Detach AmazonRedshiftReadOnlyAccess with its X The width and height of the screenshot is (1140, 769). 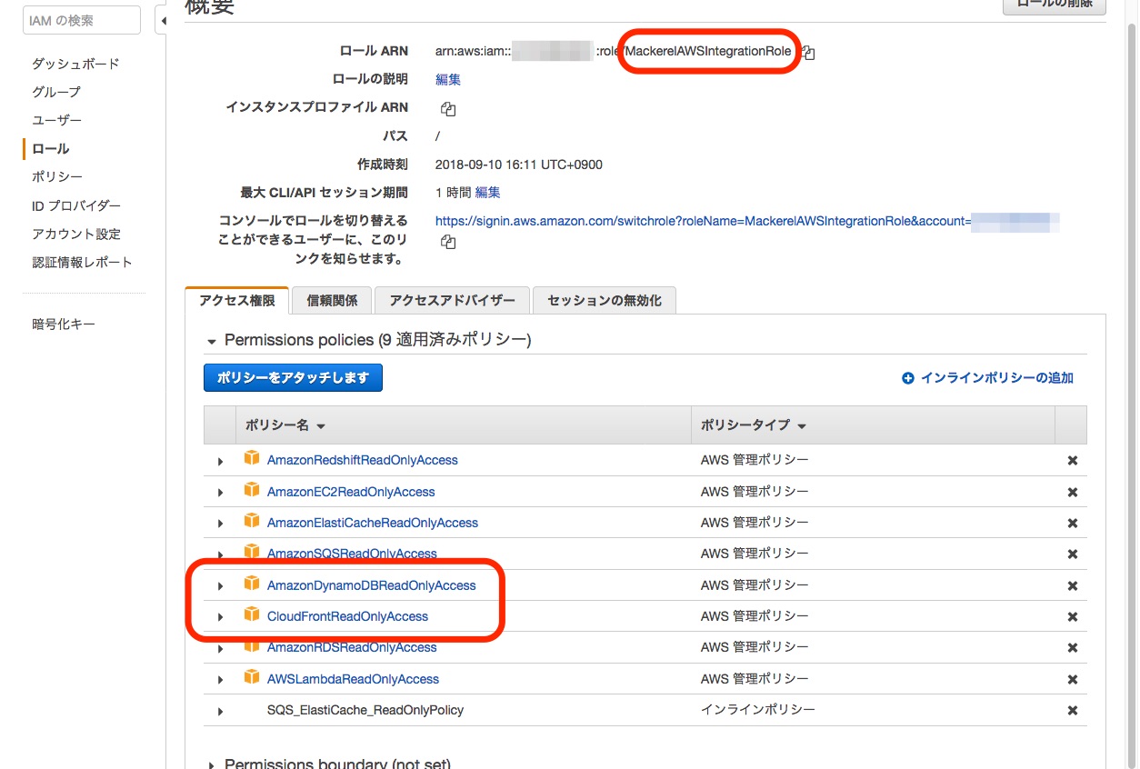(1072, 461)
